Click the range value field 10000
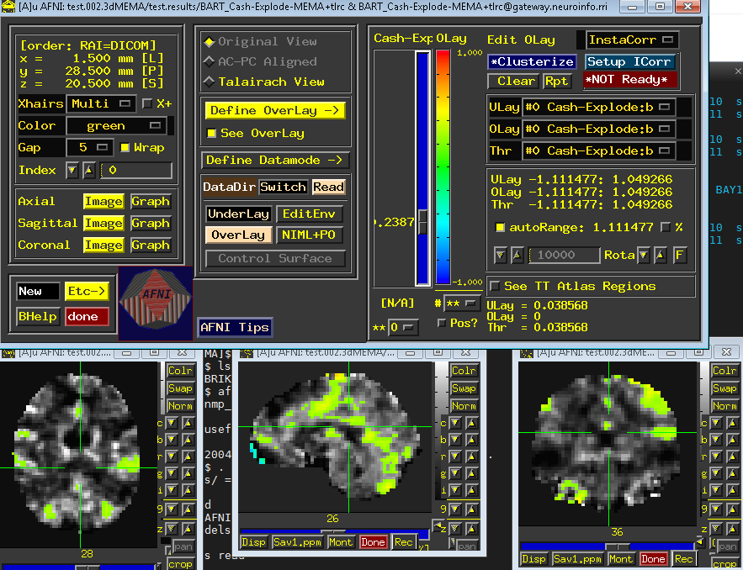743x570 pixels. click(x=564, y=256)
